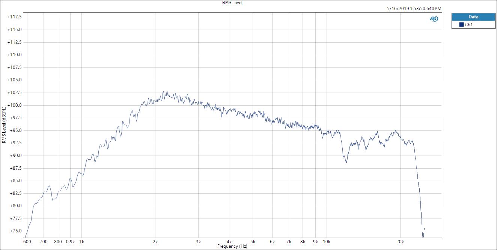
Task: Click the 10k frequency tick label
Action: coord(327,242)
